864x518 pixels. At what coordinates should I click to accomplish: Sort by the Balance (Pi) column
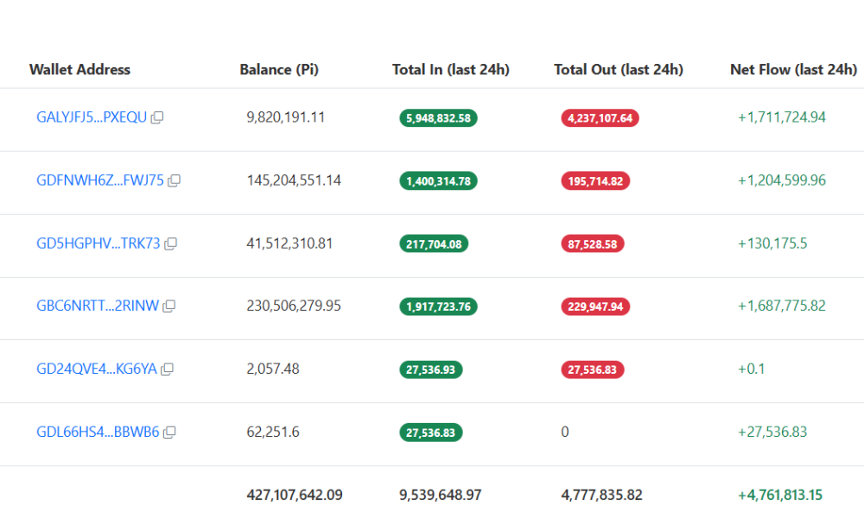click(x=279, y=70)
